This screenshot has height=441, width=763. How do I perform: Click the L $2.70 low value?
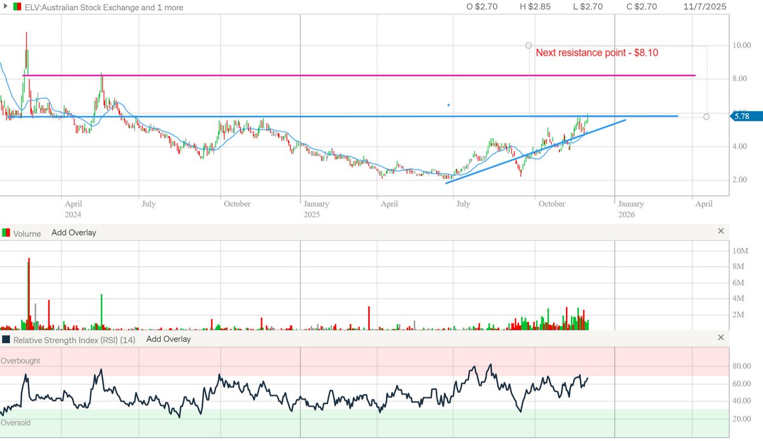(588, 7)
